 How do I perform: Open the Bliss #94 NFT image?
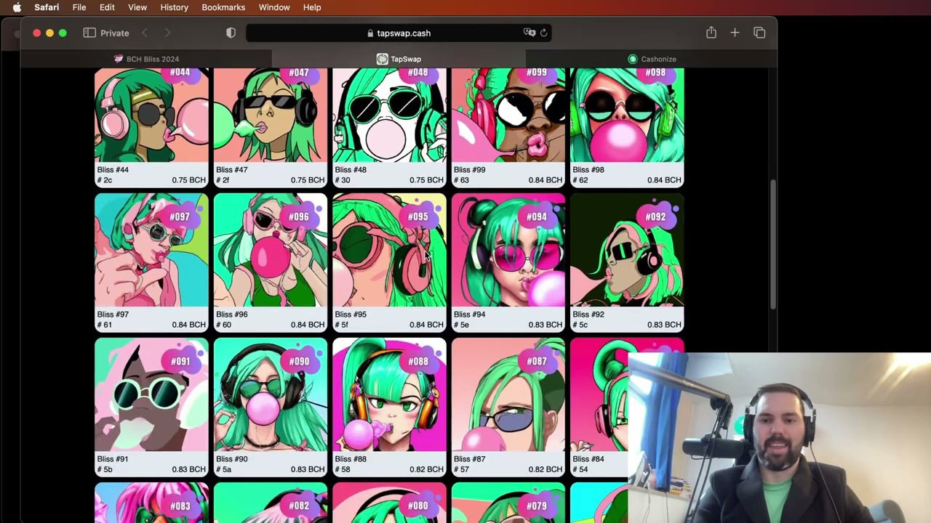pyautogui.click(x=508, y=250)
